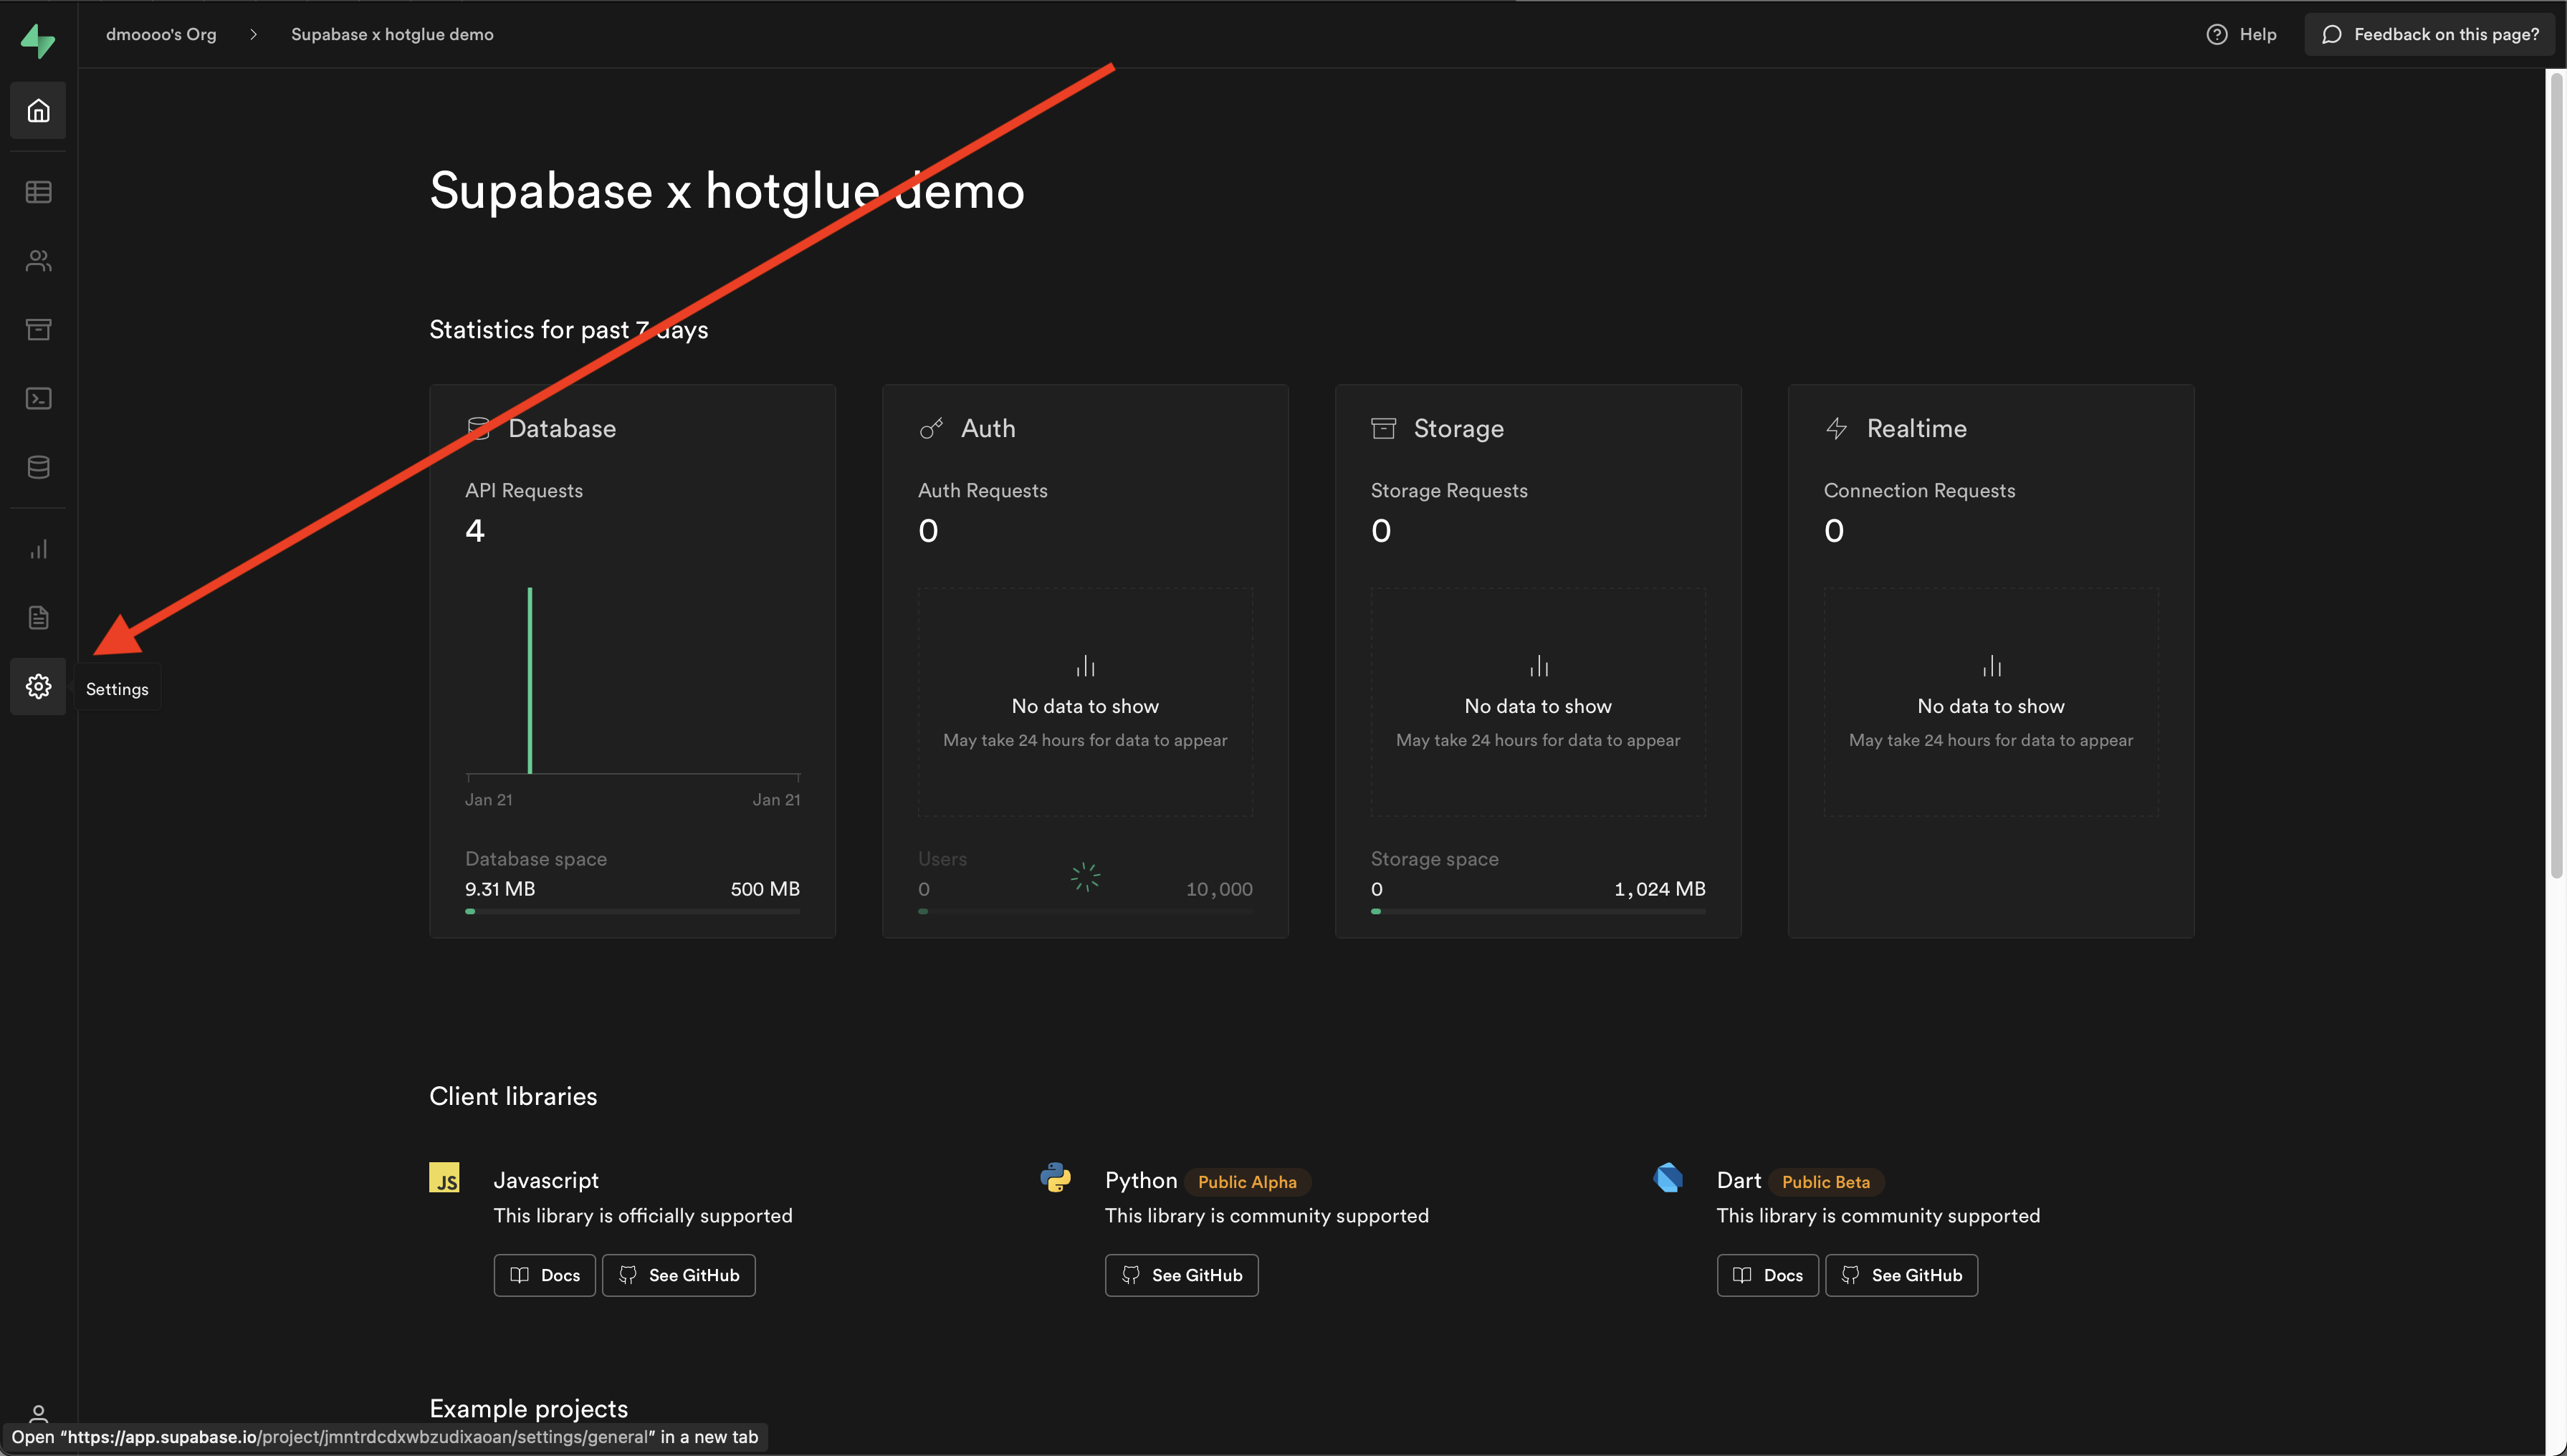This screenshot has height=1456, width=2567.
Task: Click the page vertical scrollbar
Action: coord(2556,475)
